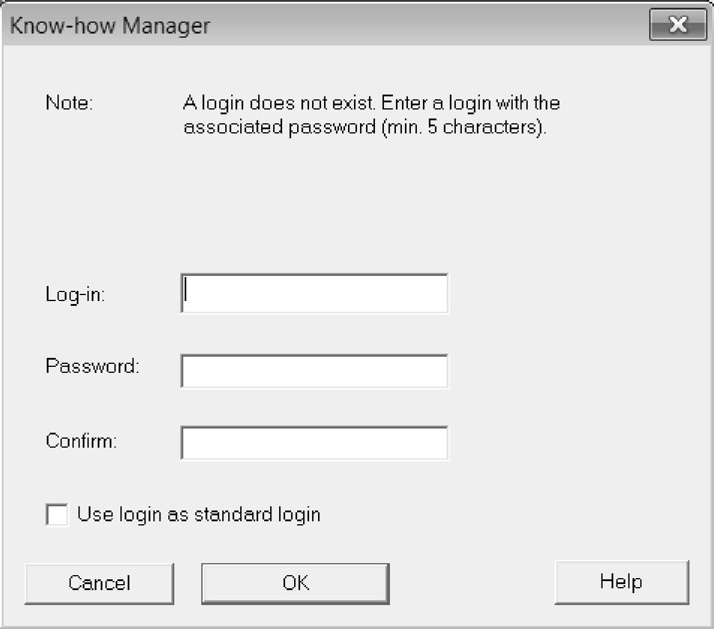Image resolution: width=714 pixels, height=629 pixels.
Task: Click the 'associated password (min. 5 characters)' text
Action: (365, 127)
